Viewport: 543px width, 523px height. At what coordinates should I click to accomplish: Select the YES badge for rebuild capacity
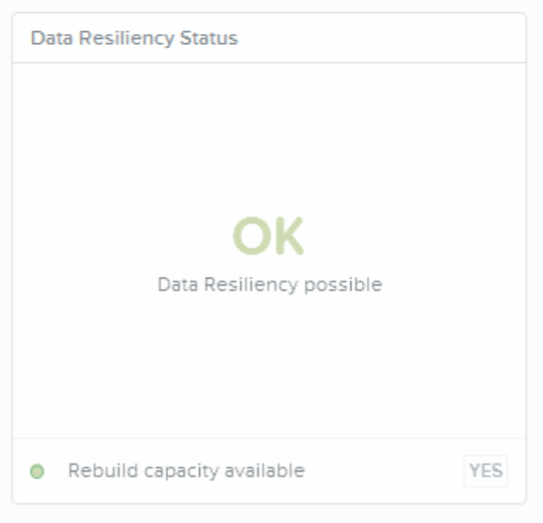(486, 471)
